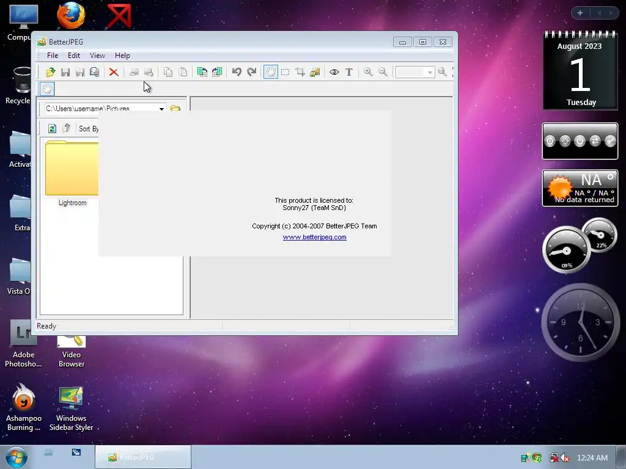Screen dimensions: 626x469
Task: Select the rectangular selection tool
Action: (x=285, y=72)
